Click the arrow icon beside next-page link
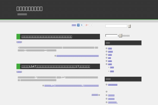The height and width of the screenshot is (105, 158). [x=99, y=95]
